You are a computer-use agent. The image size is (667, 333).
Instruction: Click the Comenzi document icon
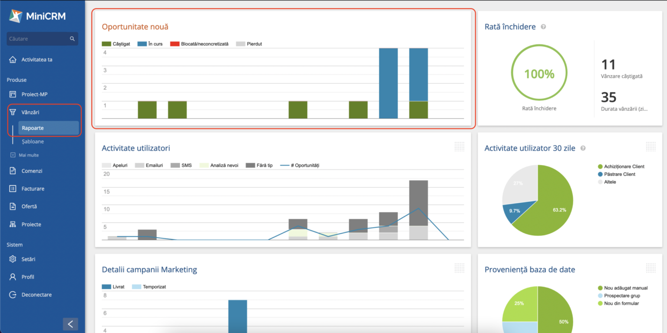click(x=13, y=171)
